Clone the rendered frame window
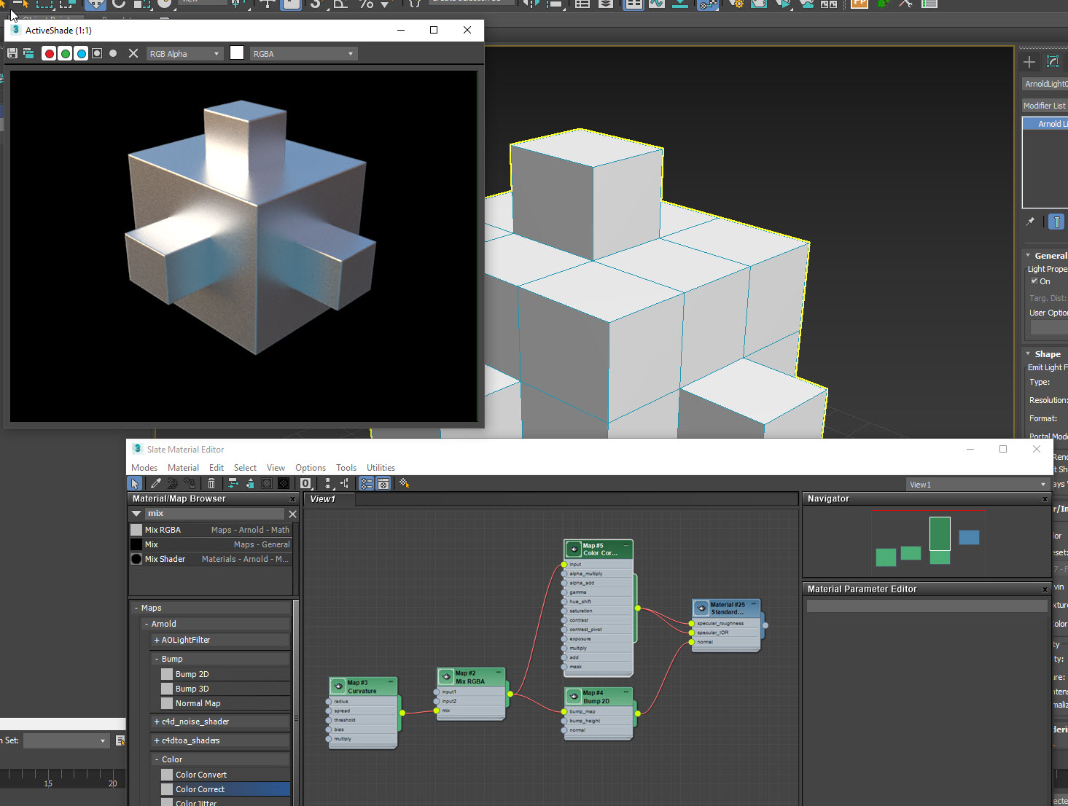This screenshot has height=806, width=1068. pos(28,52)
